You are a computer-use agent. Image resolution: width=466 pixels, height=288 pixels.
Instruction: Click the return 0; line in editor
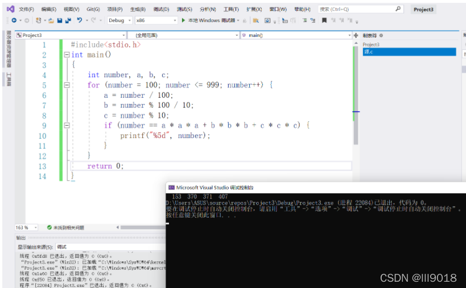tap(105, 166)
